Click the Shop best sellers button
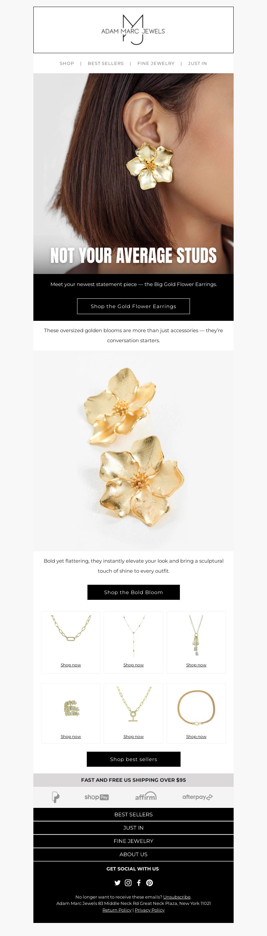 click(x=133, y=759)
